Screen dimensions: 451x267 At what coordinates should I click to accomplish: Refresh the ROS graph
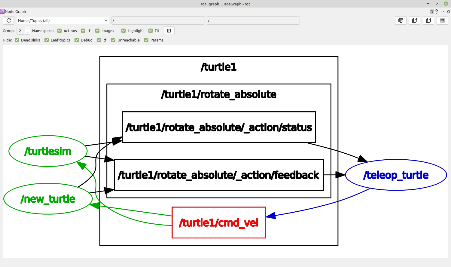coord(9,20)
